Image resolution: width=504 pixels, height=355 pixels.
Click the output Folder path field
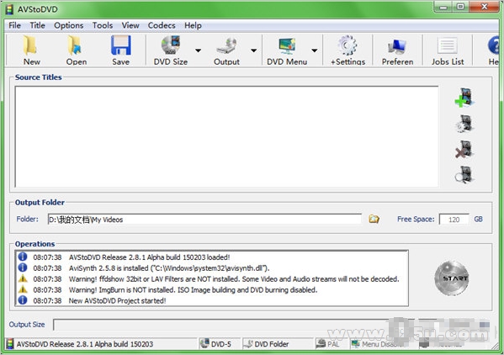coord(204,220)
